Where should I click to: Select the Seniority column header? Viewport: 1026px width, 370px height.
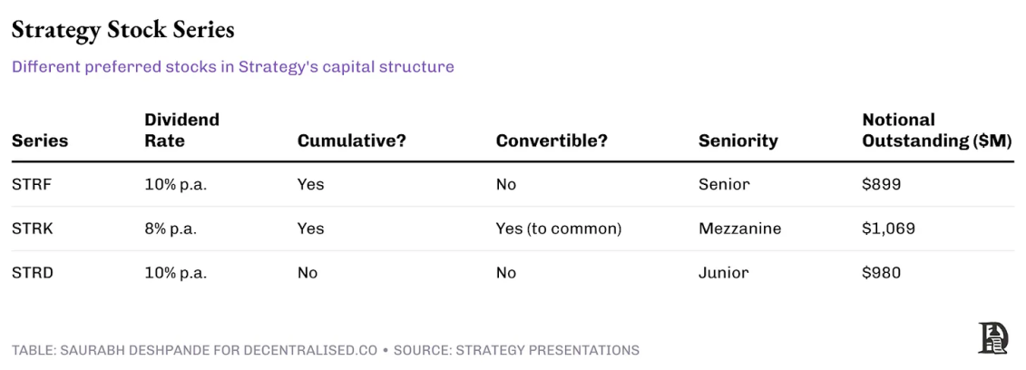(738, 141)
